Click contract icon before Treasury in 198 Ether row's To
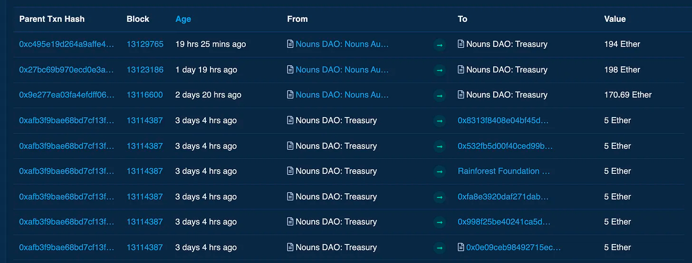Image resolution: width=692 pixels, height=263 pixels. [461, 70]
